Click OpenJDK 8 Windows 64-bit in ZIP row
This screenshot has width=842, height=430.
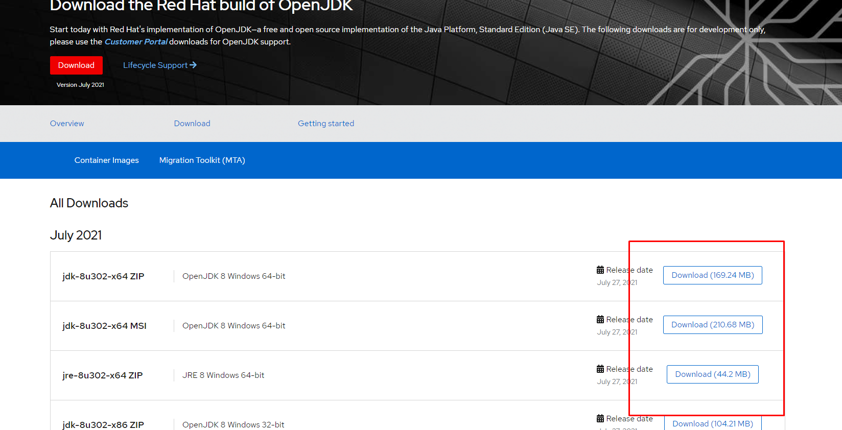point(234,276)
